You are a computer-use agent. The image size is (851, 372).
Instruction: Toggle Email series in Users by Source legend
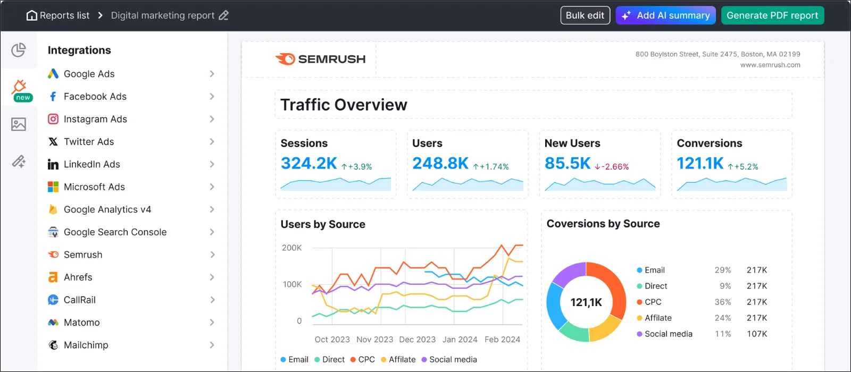(294, 360)
